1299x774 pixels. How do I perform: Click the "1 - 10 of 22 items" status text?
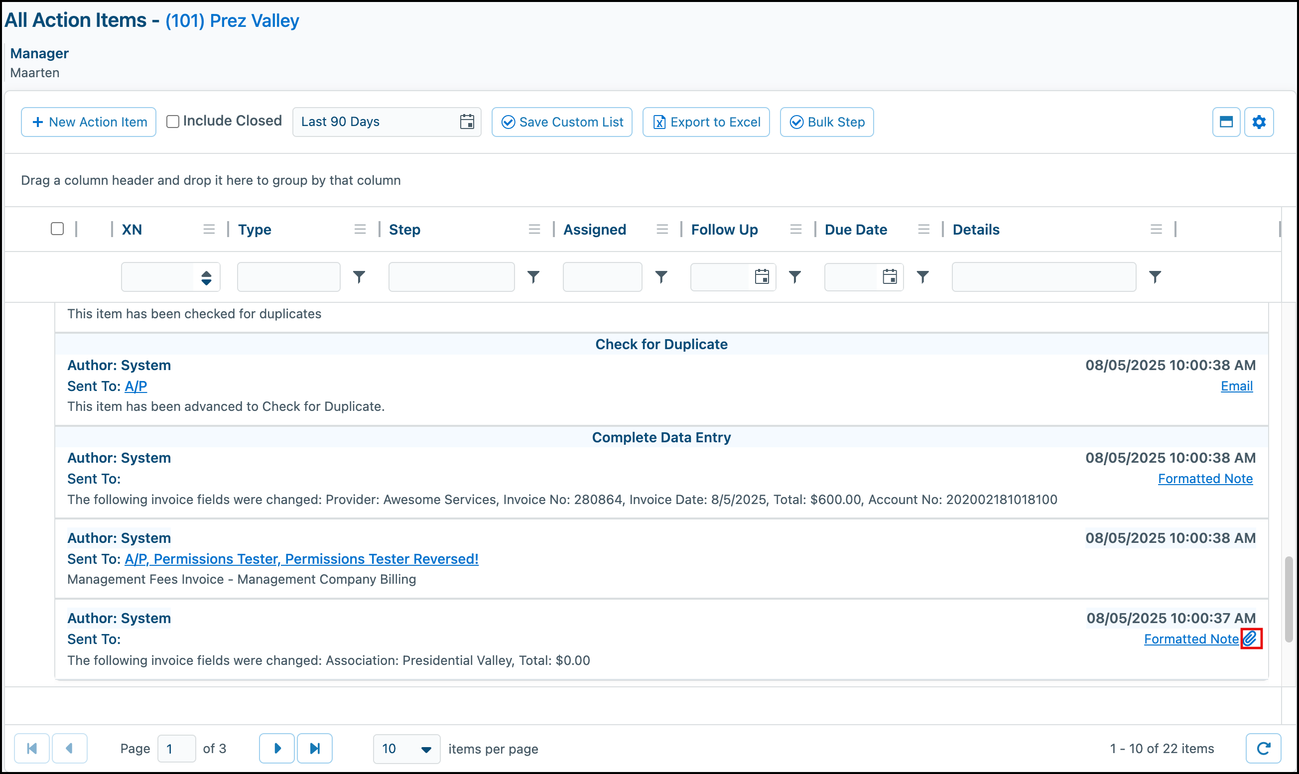pyautogui.click(x=1162, y=749)
